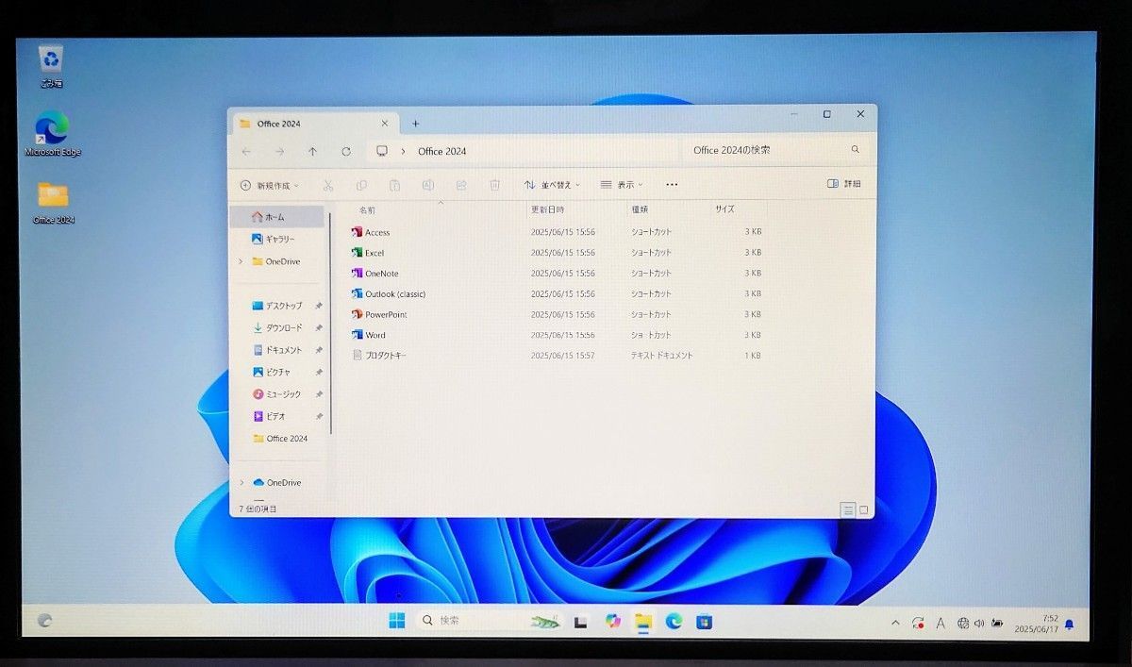Click the Delete icon on the toolbar
The height and width of the screenshot is (667, 1132).
click(x=494, y=185)
